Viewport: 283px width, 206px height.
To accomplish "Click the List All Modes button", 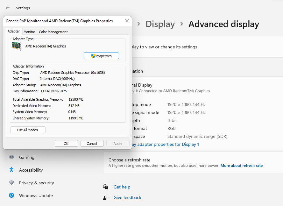I will coord(28,130).
